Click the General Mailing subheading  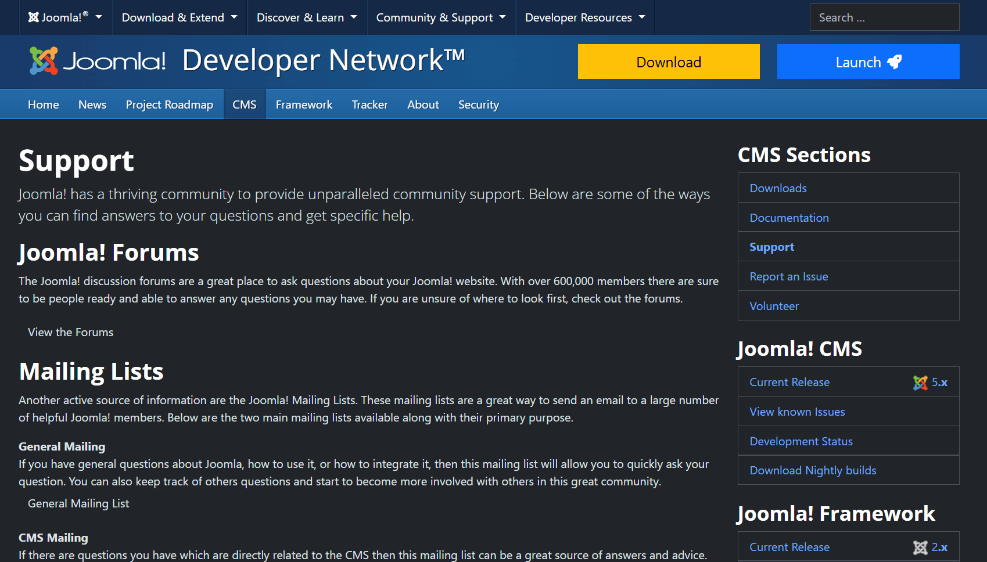tap(62, 446)
